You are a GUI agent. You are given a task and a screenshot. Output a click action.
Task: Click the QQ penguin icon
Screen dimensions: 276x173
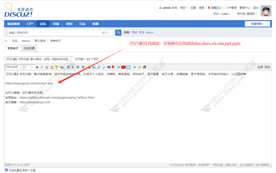pos(145,67)
